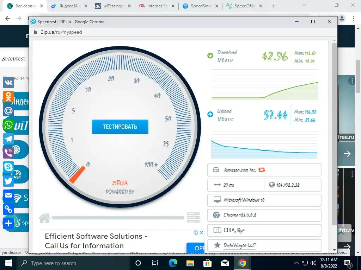
Task: Share via Telegram icon
Action: click(8, 139)
